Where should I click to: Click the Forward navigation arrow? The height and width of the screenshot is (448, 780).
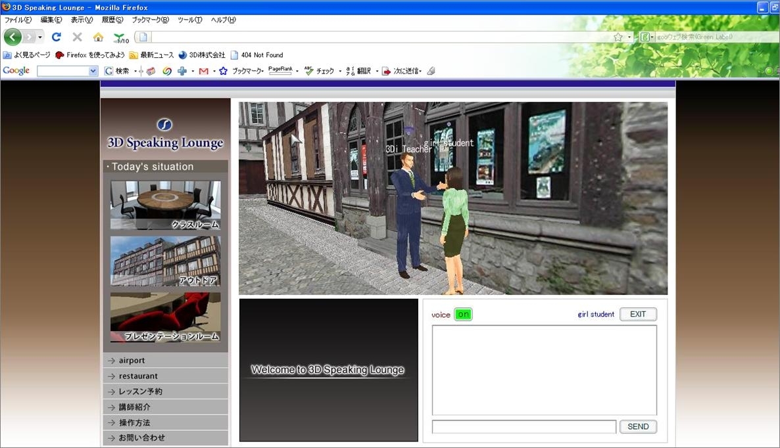tap(30, 37)
